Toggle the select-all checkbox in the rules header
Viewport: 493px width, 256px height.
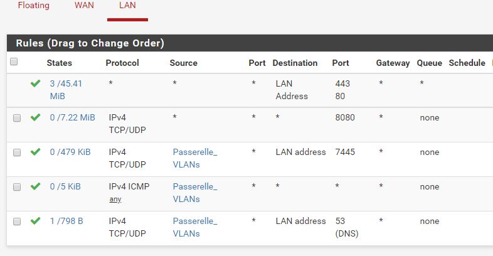tap(14, 62)
